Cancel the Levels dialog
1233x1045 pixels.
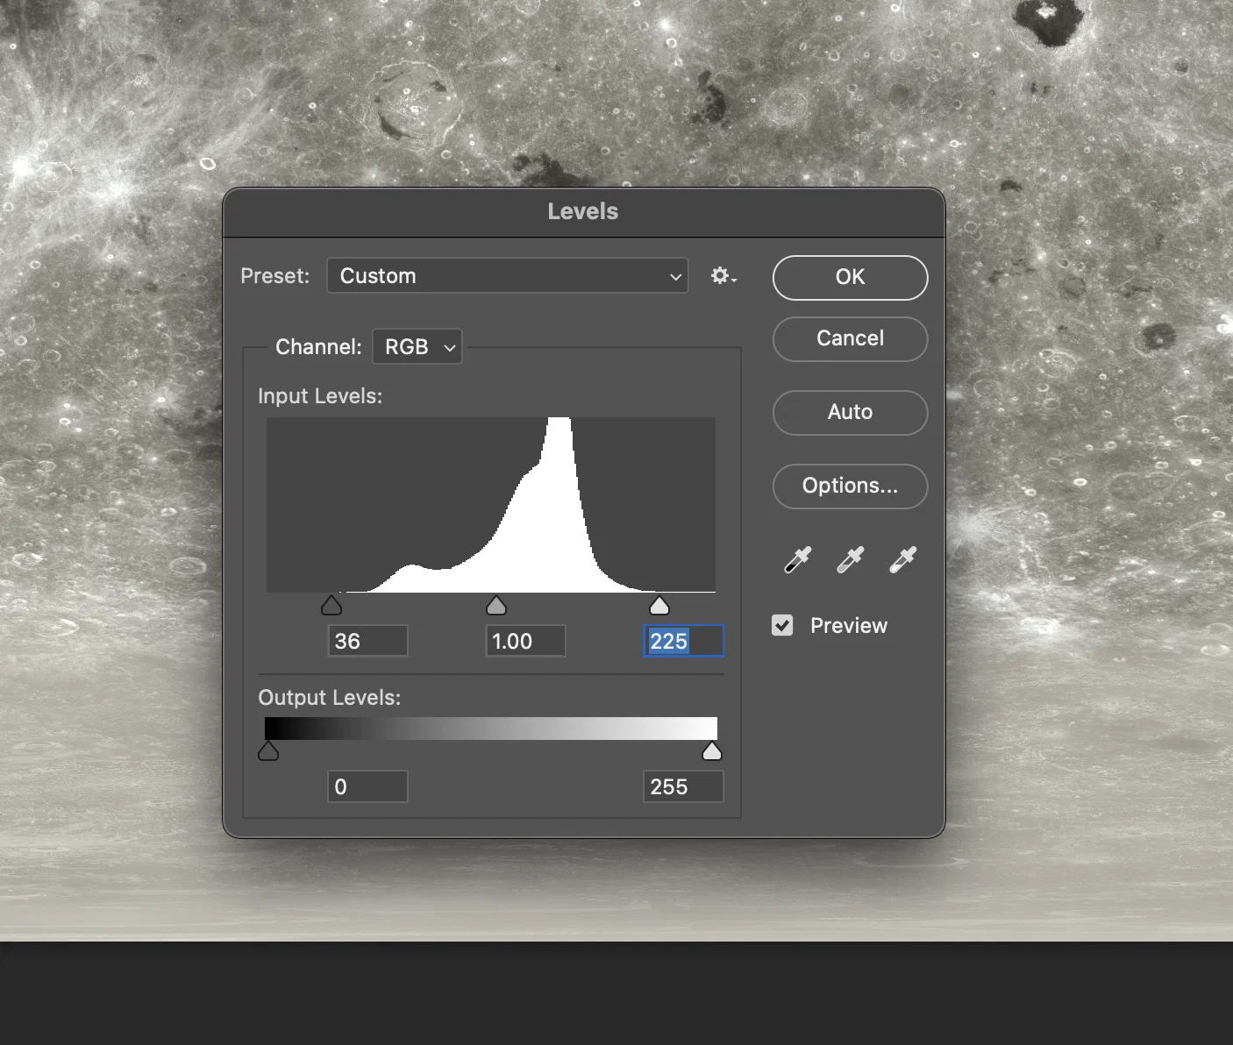(x=850, y=338)
